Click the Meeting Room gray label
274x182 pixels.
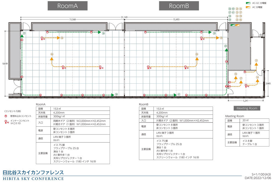247,108
